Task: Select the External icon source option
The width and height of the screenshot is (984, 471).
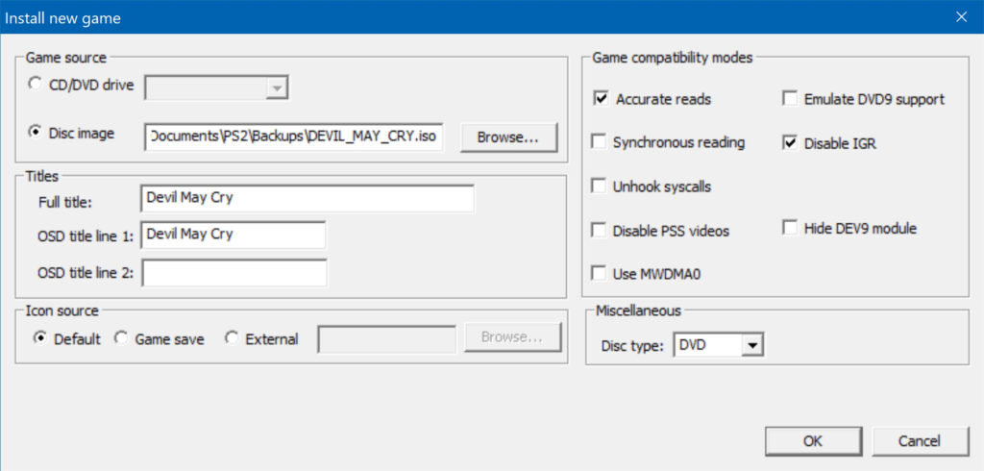Action: coord(233,338)
